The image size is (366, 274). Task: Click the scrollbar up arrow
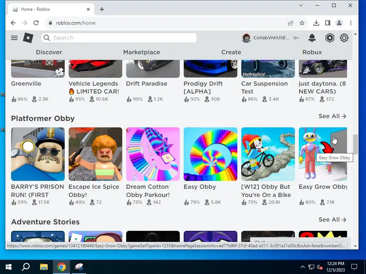click(x=355, y=34)
